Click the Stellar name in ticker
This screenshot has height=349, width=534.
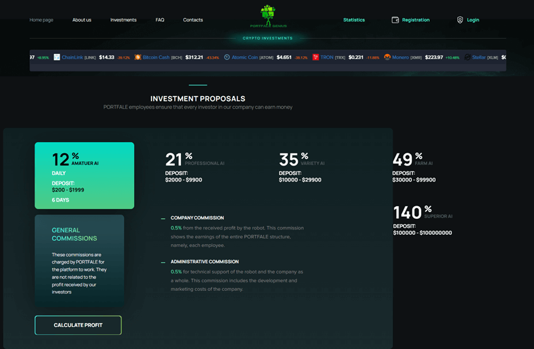point(479,57)
